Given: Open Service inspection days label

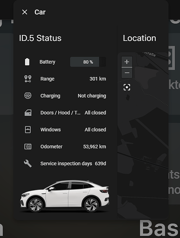Looking at the screenshot, I should [66, 163].
